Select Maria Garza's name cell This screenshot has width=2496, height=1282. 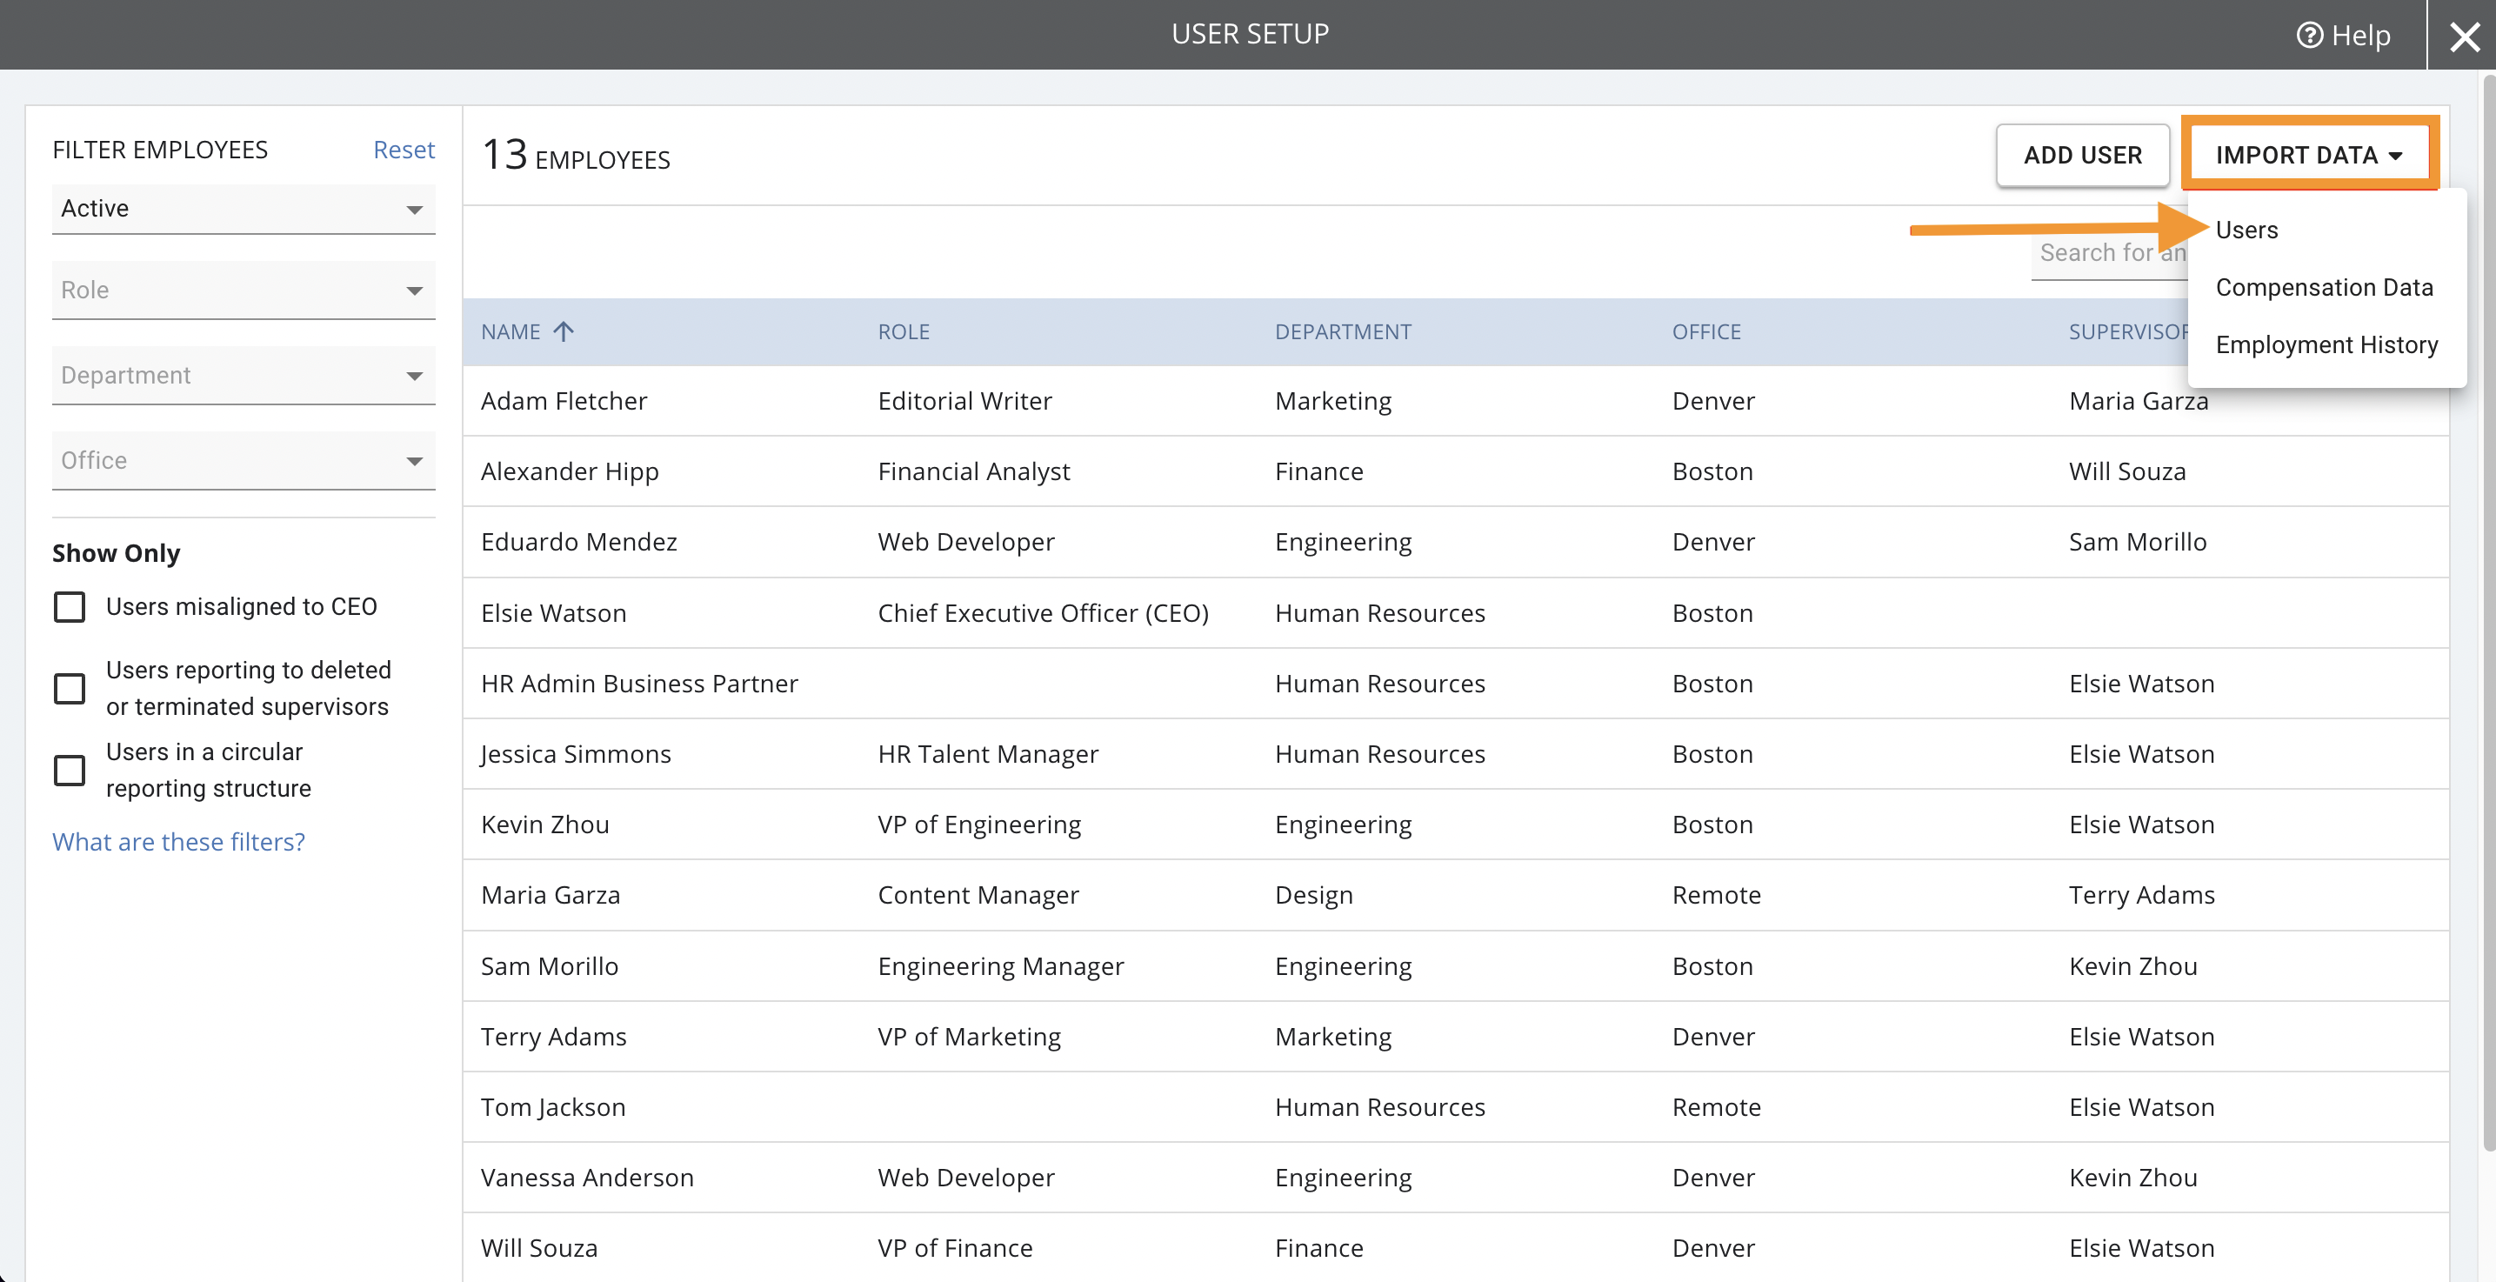coord(550,894)
